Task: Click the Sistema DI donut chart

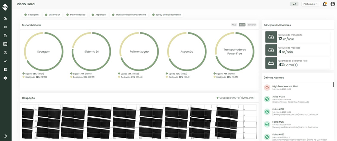Action: click(x=91, y=51)
